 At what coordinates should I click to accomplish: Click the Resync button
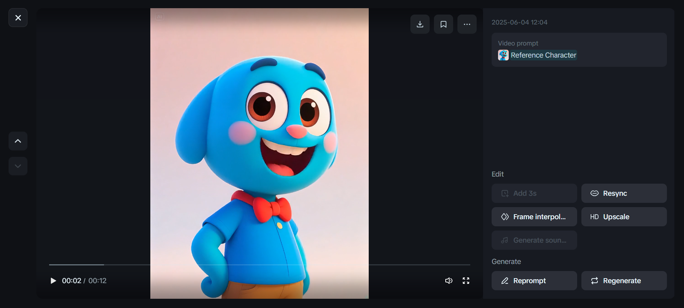pos(624,193)
